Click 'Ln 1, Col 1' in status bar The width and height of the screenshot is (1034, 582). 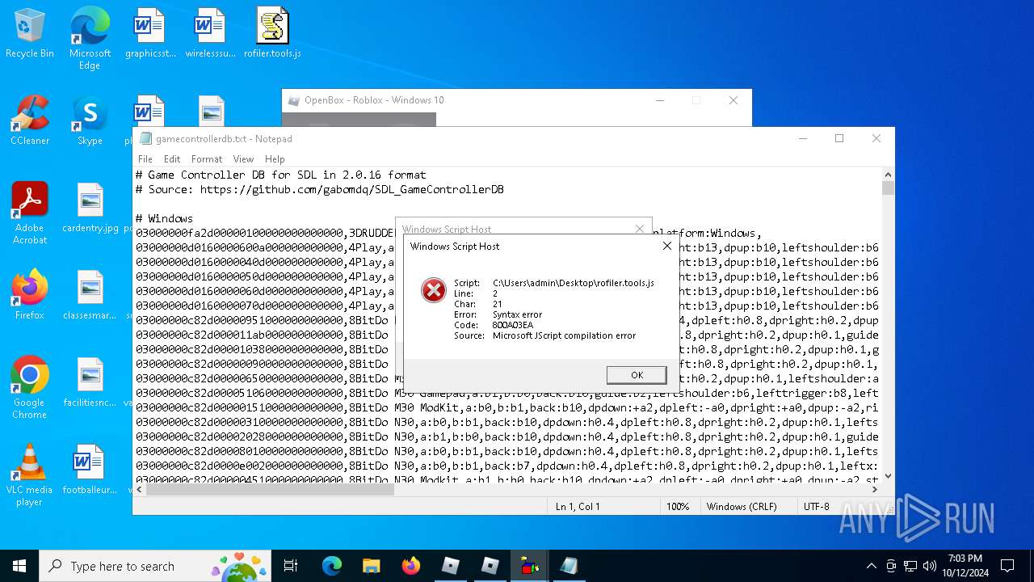click(x=578, y=507)
